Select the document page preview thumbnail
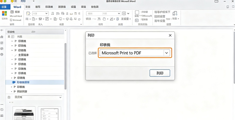Screen dimensions: 235x120 point(49,113)
